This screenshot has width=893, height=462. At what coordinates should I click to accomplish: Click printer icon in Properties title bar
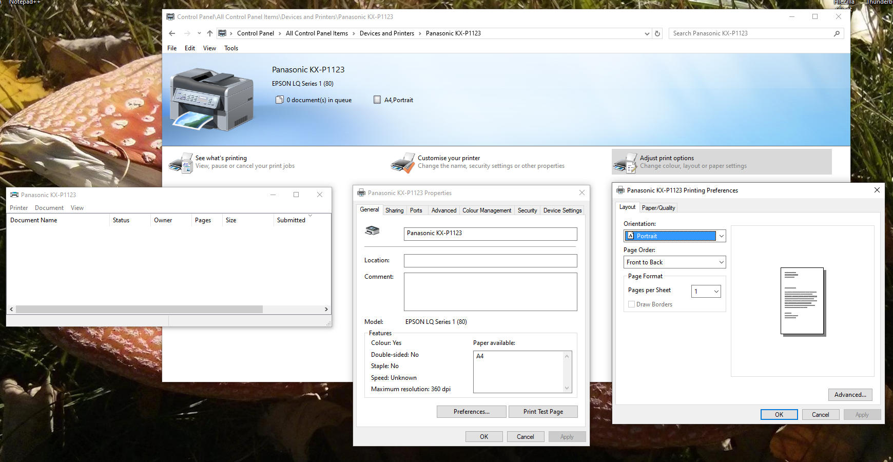point(361,193)
